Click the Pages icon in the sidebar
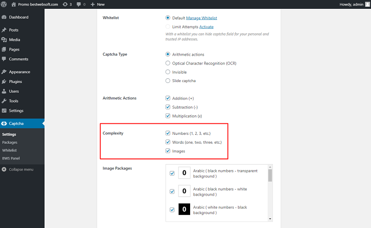 (x=4, y=49)
